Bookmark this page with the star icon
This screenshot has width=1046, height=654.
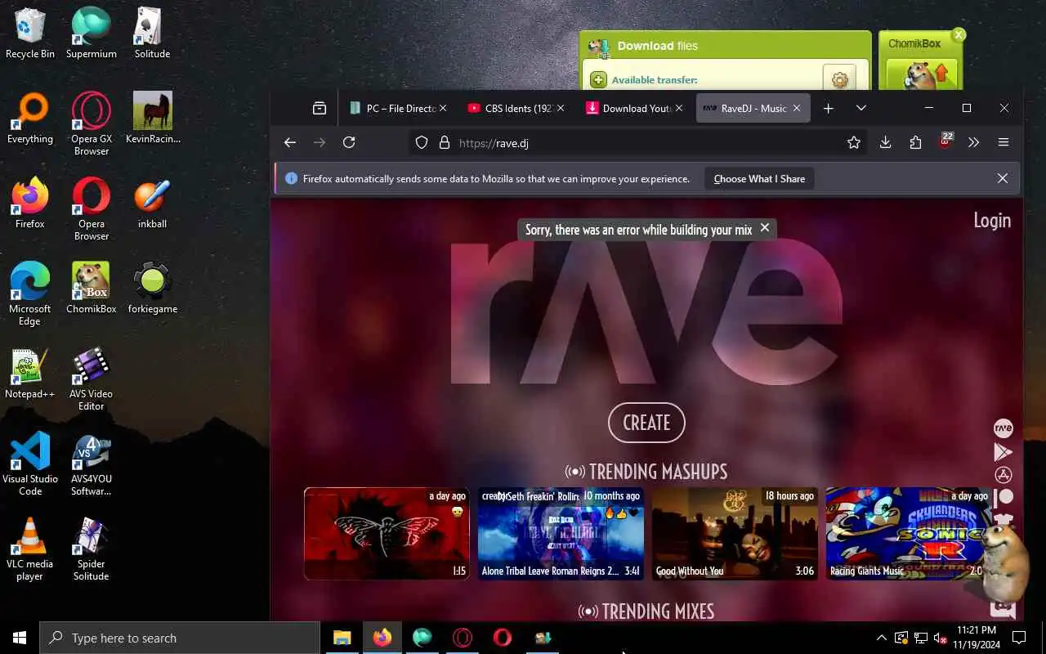click(x=854, y=142)
